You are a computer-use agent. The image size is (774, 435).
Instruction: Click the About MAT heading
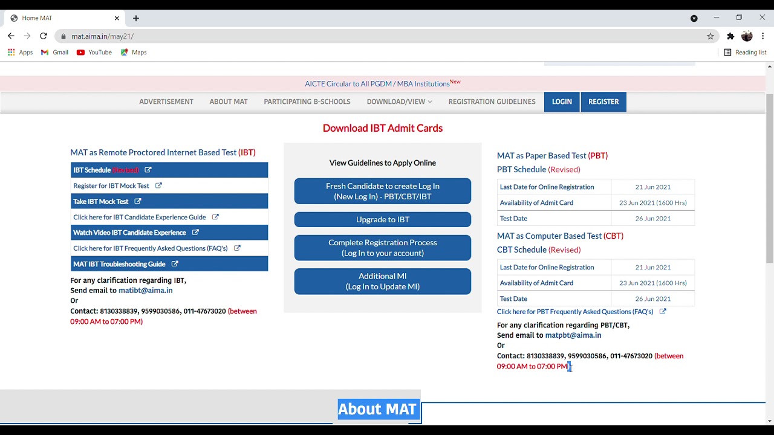[x=377, y=409]
